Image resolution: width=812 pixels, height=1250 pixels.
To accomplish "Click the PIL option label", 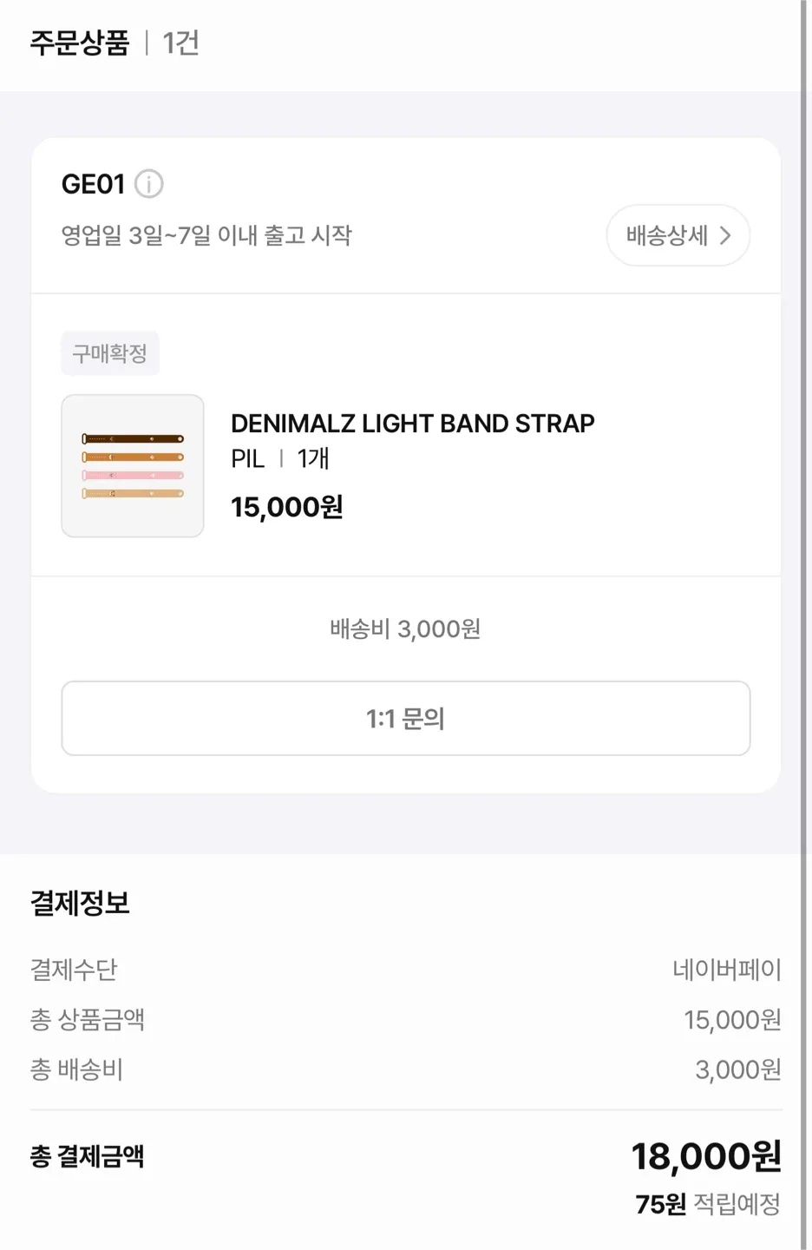I will [247, 458].
